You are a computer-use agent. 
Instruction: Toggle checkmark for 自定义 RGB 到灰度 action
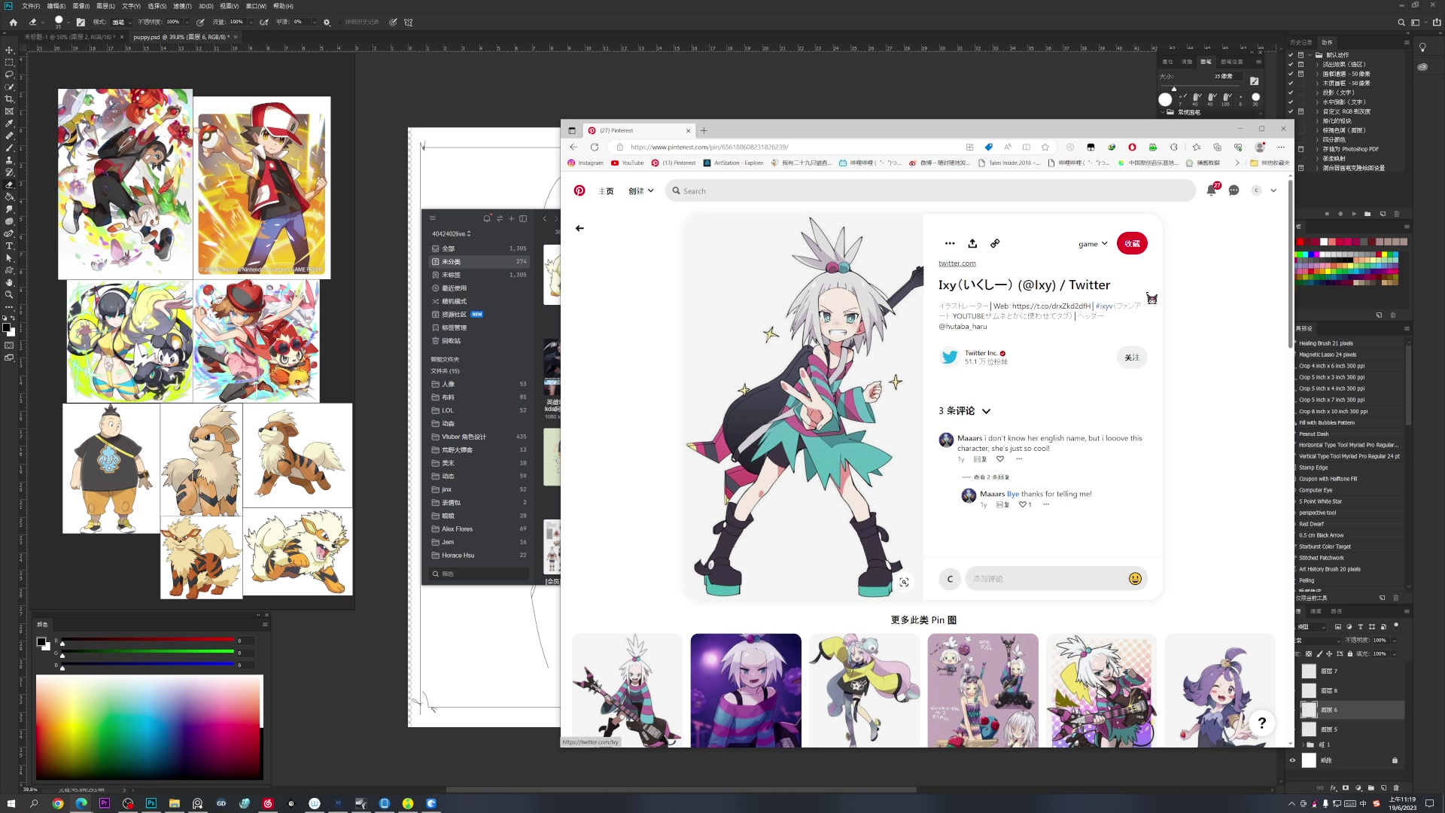[x=1291, y=111]
